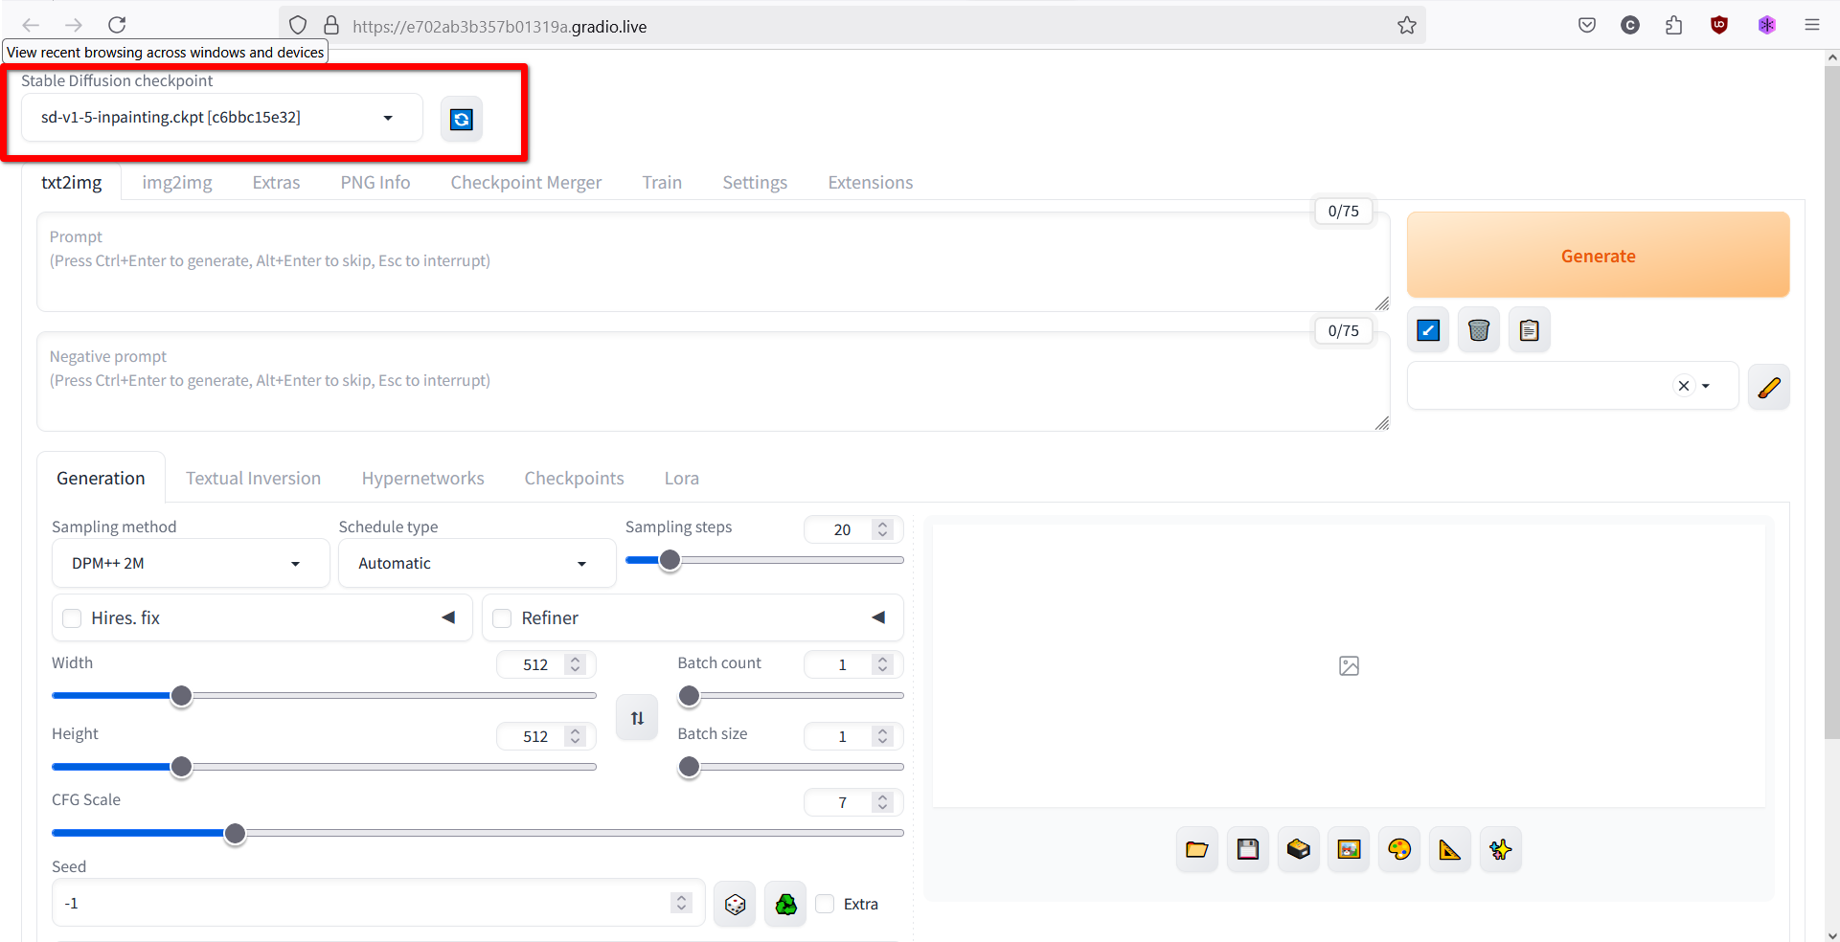The image size is (1840, 942).
Task: Open the images output folder icon
Action: pyautogui.click(x=1196, y=849)
